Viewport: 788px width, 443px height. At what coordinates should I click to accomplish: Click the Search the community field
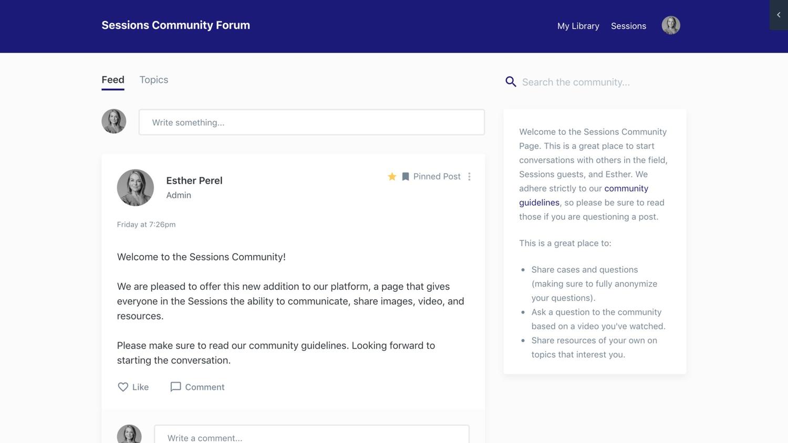point(599,82)
